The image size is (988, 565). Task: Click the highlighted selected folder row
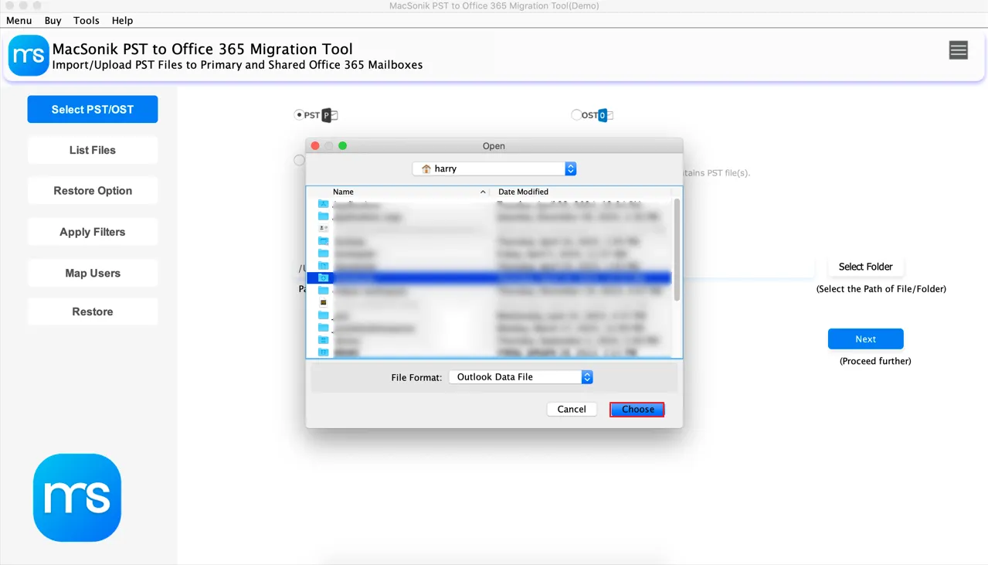tap(489, 277)
